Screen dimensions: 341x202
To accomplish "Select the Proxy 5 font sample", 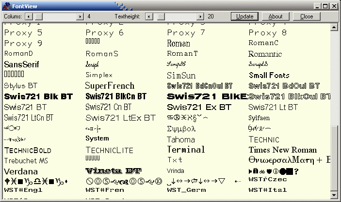I will pos(23,33).
